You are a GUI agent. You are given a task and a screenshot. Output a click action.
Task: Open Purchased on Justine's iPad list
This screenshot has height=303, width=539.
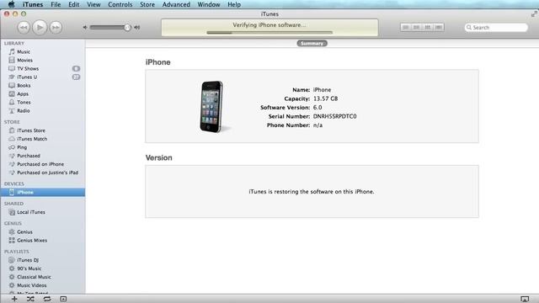point(47,173)
